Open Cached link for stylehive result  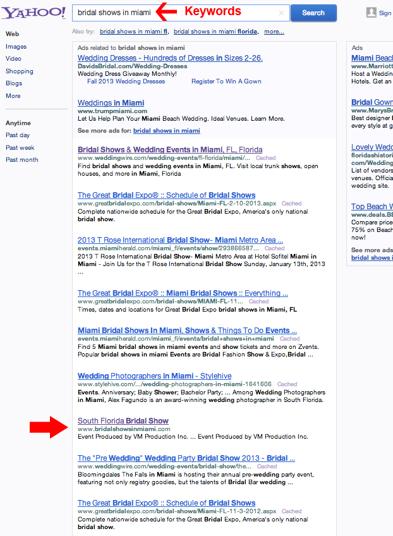tap(287, 384)
